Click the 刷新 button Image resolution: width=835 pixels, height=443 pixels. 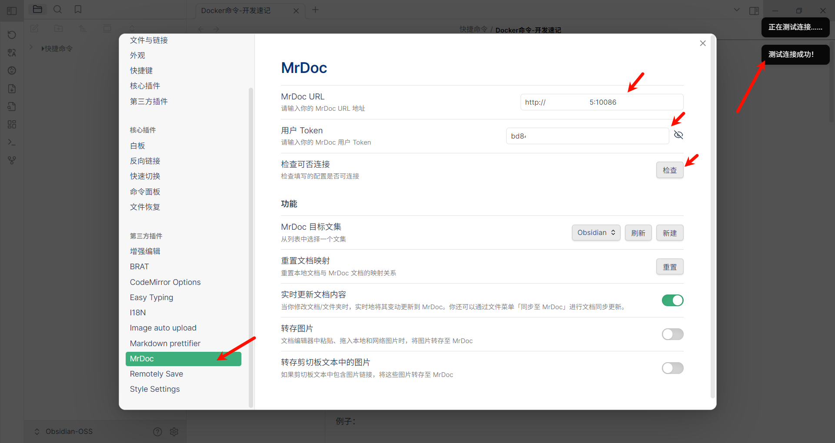(638, 233)
